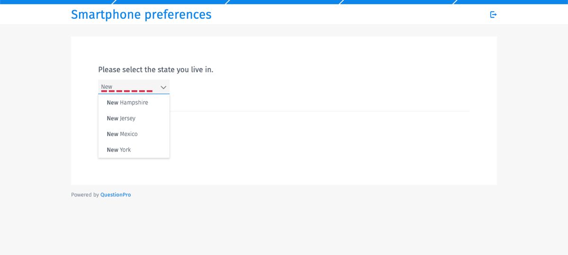
Task: Click the gray background below the footer
Action: [x=284, y=227]
